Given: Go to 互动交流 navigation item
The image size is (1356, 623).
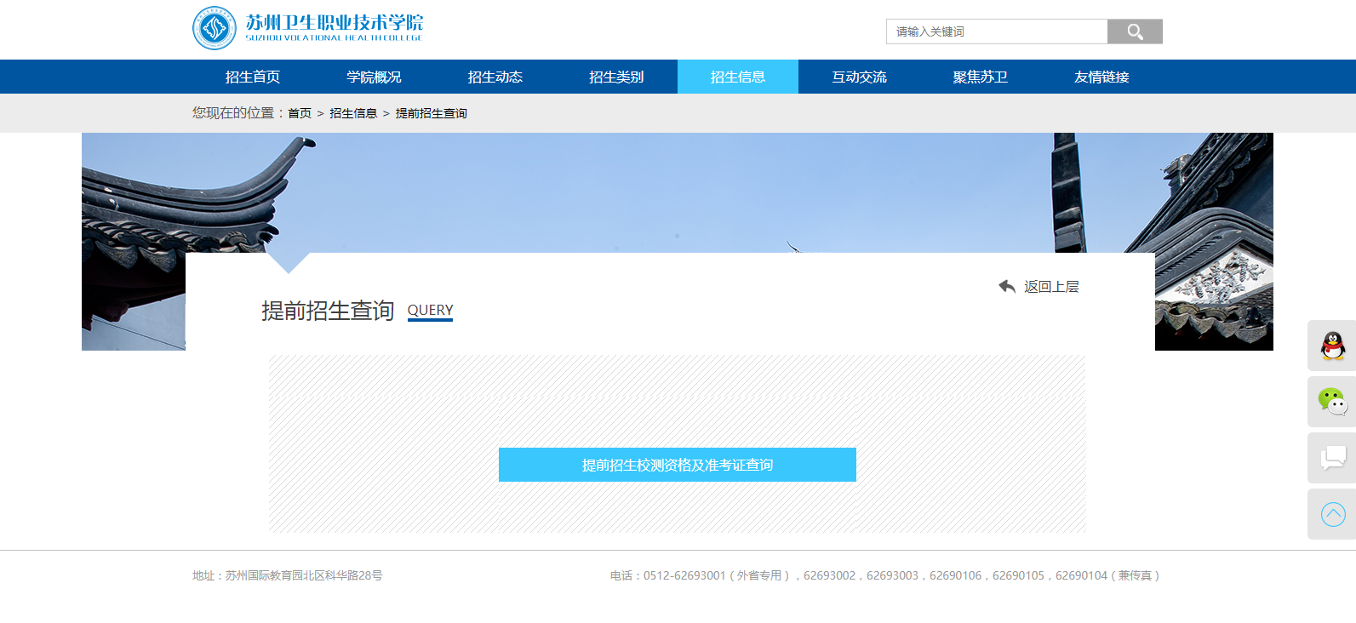Looking at the screenshot, I should (x=859, y=77).
